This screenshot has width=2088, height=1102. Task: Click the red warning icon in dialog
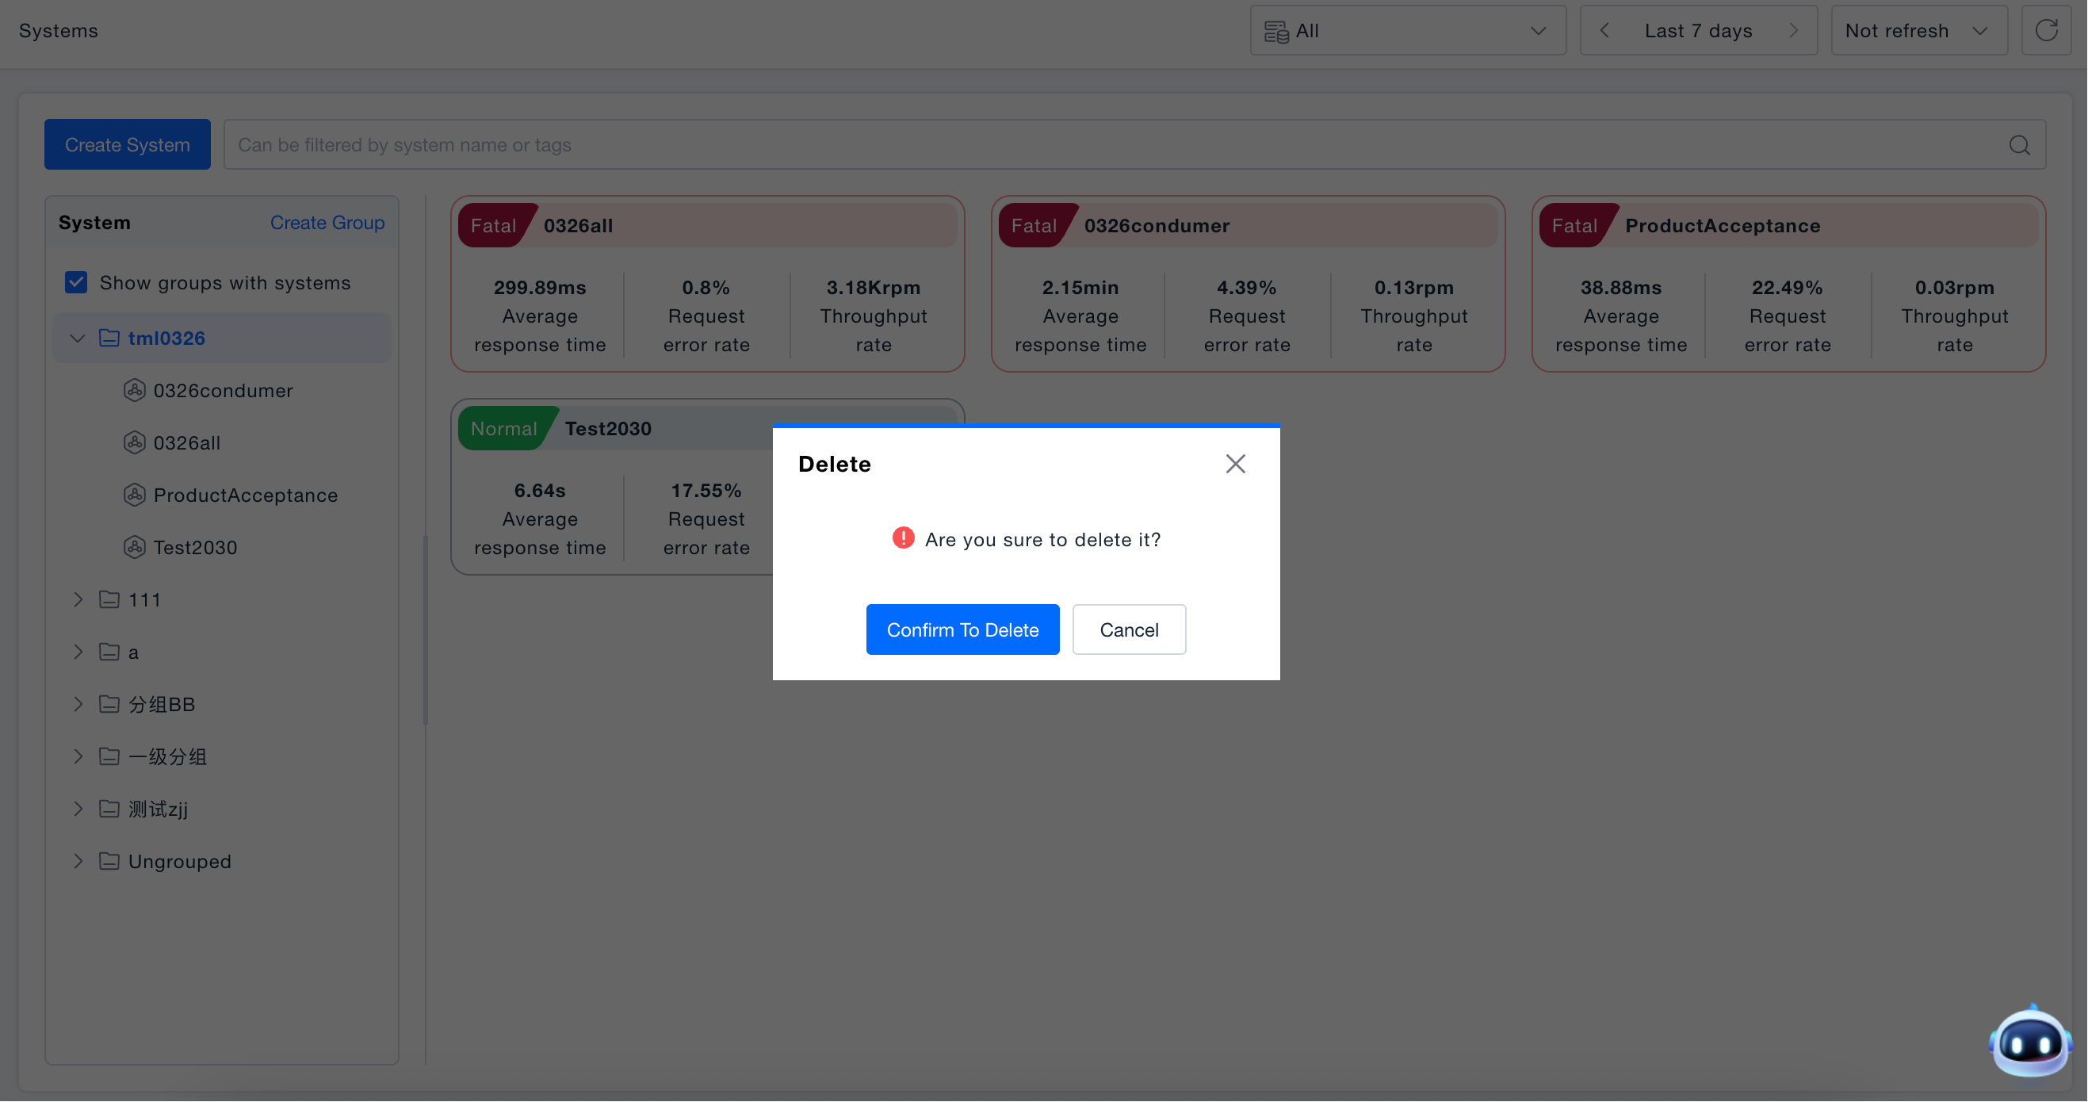(x=903, y=538)
